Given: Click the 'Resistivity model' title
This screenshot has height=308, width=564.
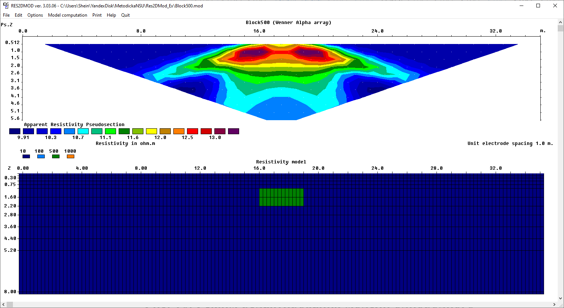Looking at the screenshot, I should (x=281, y=162).
